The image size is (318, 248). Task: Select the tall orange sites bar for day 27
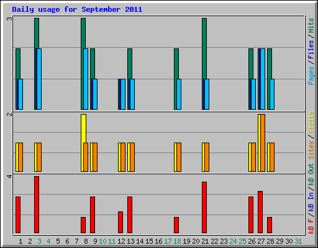pos(263,143)
